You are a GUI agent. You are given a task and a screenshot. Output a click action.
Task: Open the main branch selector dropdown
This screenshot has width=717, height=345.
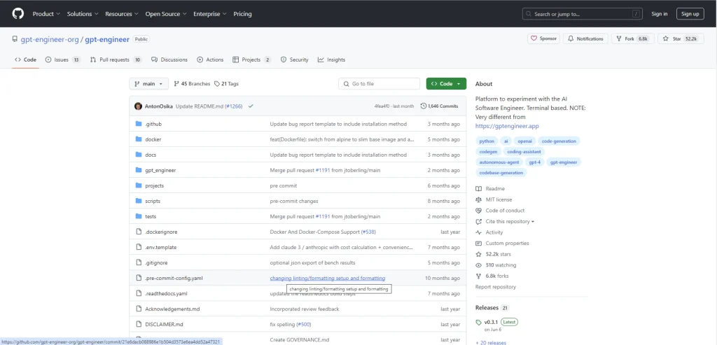point(148,83)
